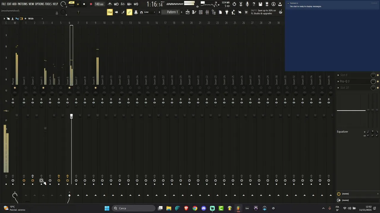The image size is (380, 213).
Task: Open the mixer input (none) dropdown
Action: 358,194
